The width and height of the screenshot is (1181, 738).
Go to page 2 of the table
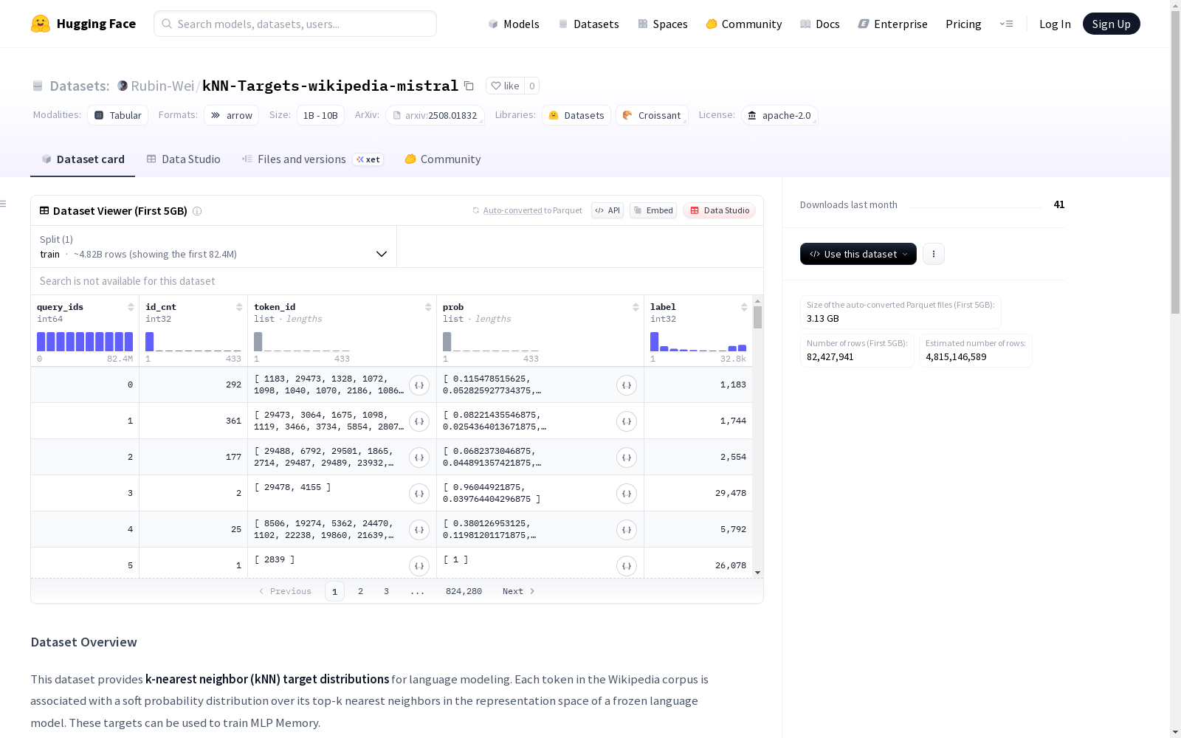(x=360, y=591)
